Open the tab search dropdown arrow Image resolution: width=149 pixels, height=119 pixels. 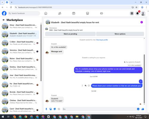pos(2,2)
